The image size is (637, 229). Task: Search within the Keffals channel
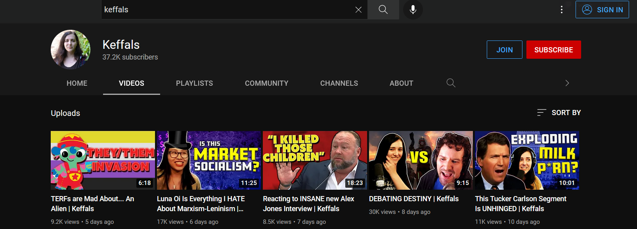(451, 83)
